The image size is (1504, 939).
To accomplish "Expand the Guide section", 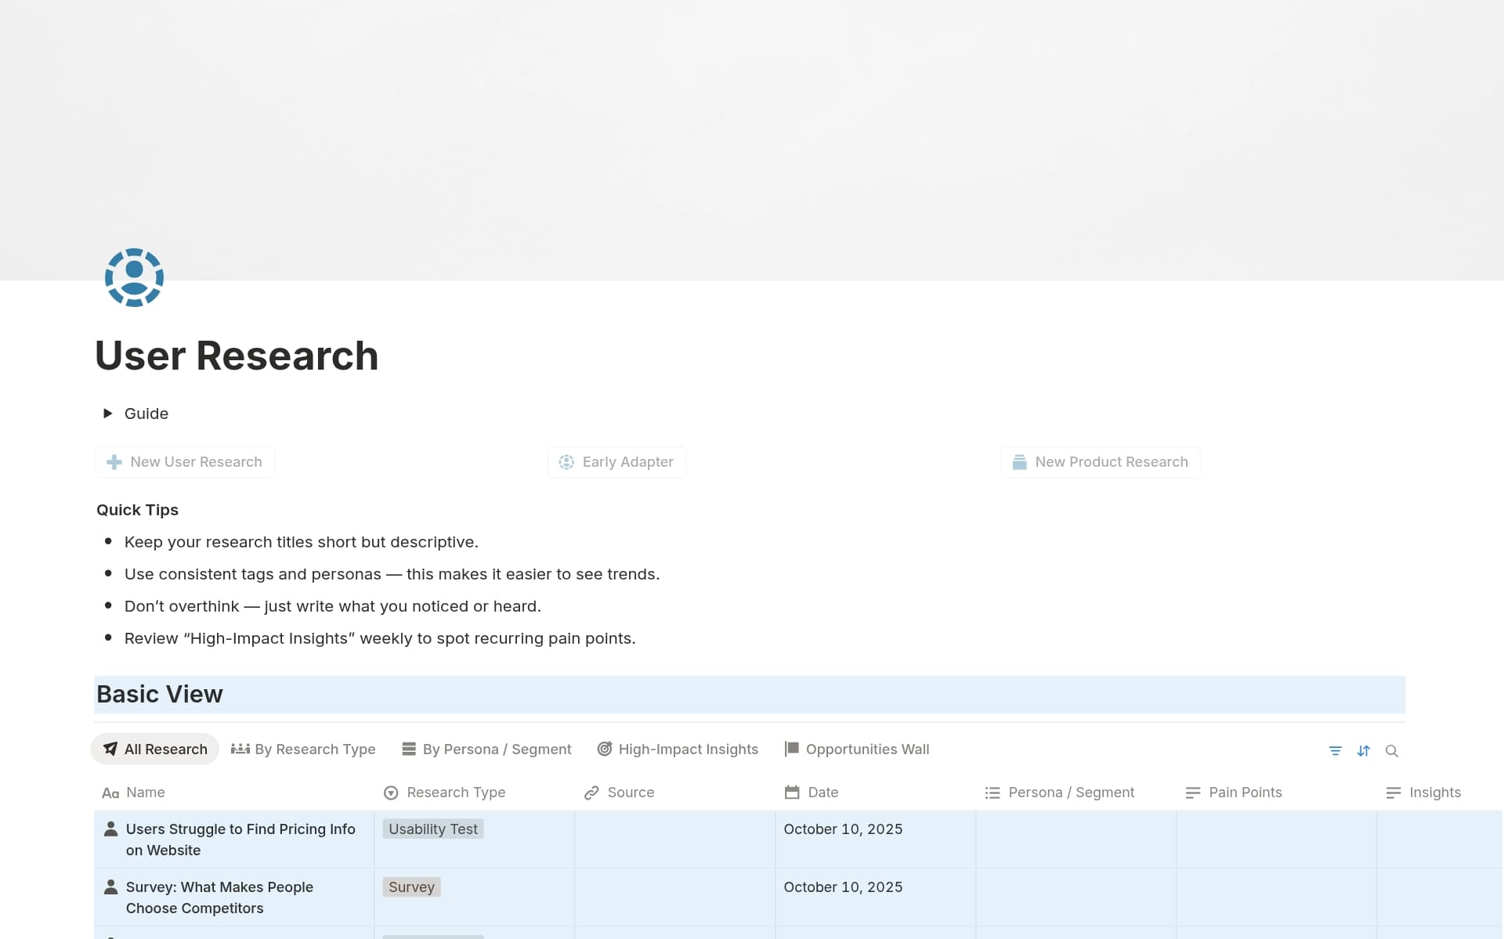I will pyautogui.click(x=107, y=414).
